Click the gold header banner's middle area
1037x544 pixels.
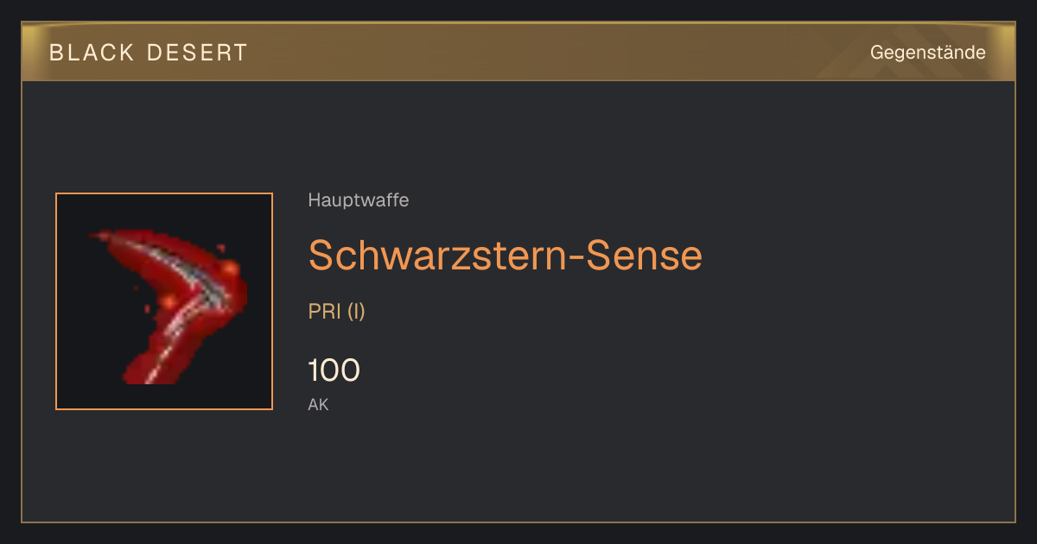point(518,52)
